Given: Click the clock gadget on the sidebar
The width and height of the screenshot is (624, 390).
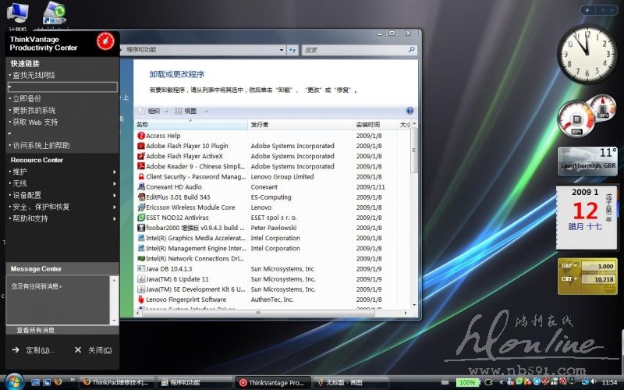Looking at the screenshot, I should tap(587, 53).
